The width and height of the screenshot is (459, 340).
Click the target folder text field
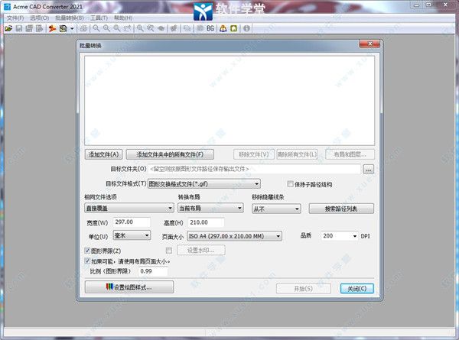[254, 169]
